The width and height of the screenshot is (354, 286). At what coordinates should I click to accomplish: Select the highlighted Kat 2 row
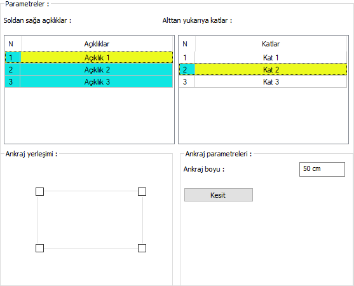point(263,69)
